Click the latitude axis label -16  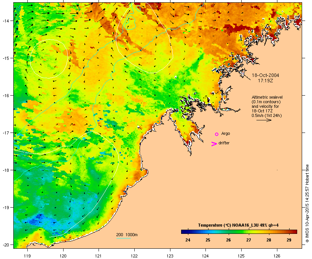click(x=5, y=96)
